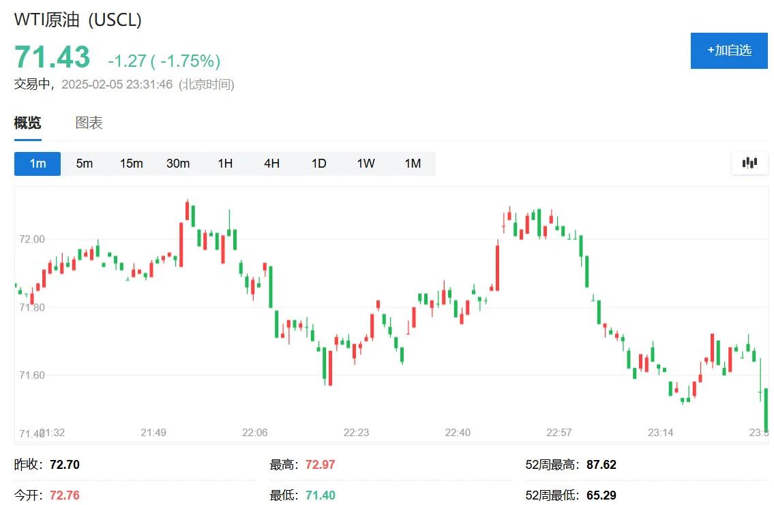Screen dimensions: 774x505
Task: Click the 52周最高 value 87.62
Action: coord(601,465)
